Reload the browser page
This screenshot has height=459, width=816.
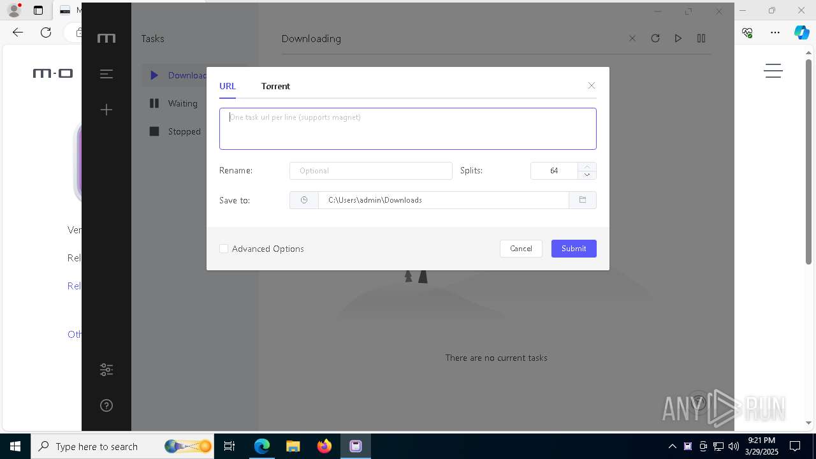[46, 33]
